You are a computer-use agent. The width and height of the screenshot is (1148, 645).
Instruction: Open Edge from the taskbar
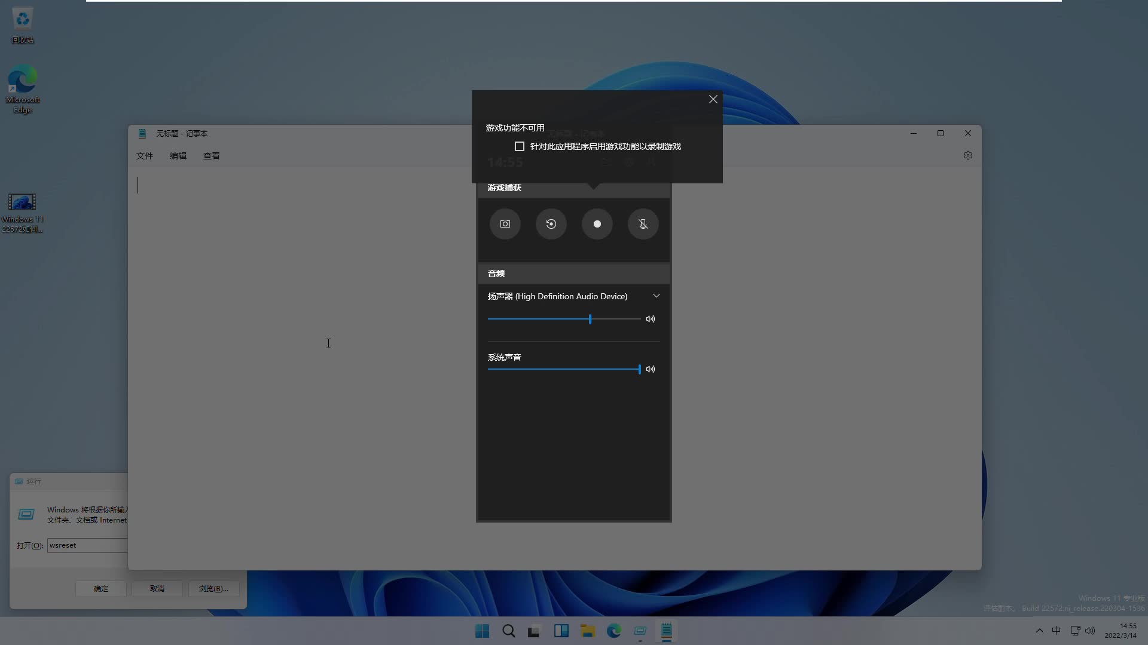tap(614, 631)
